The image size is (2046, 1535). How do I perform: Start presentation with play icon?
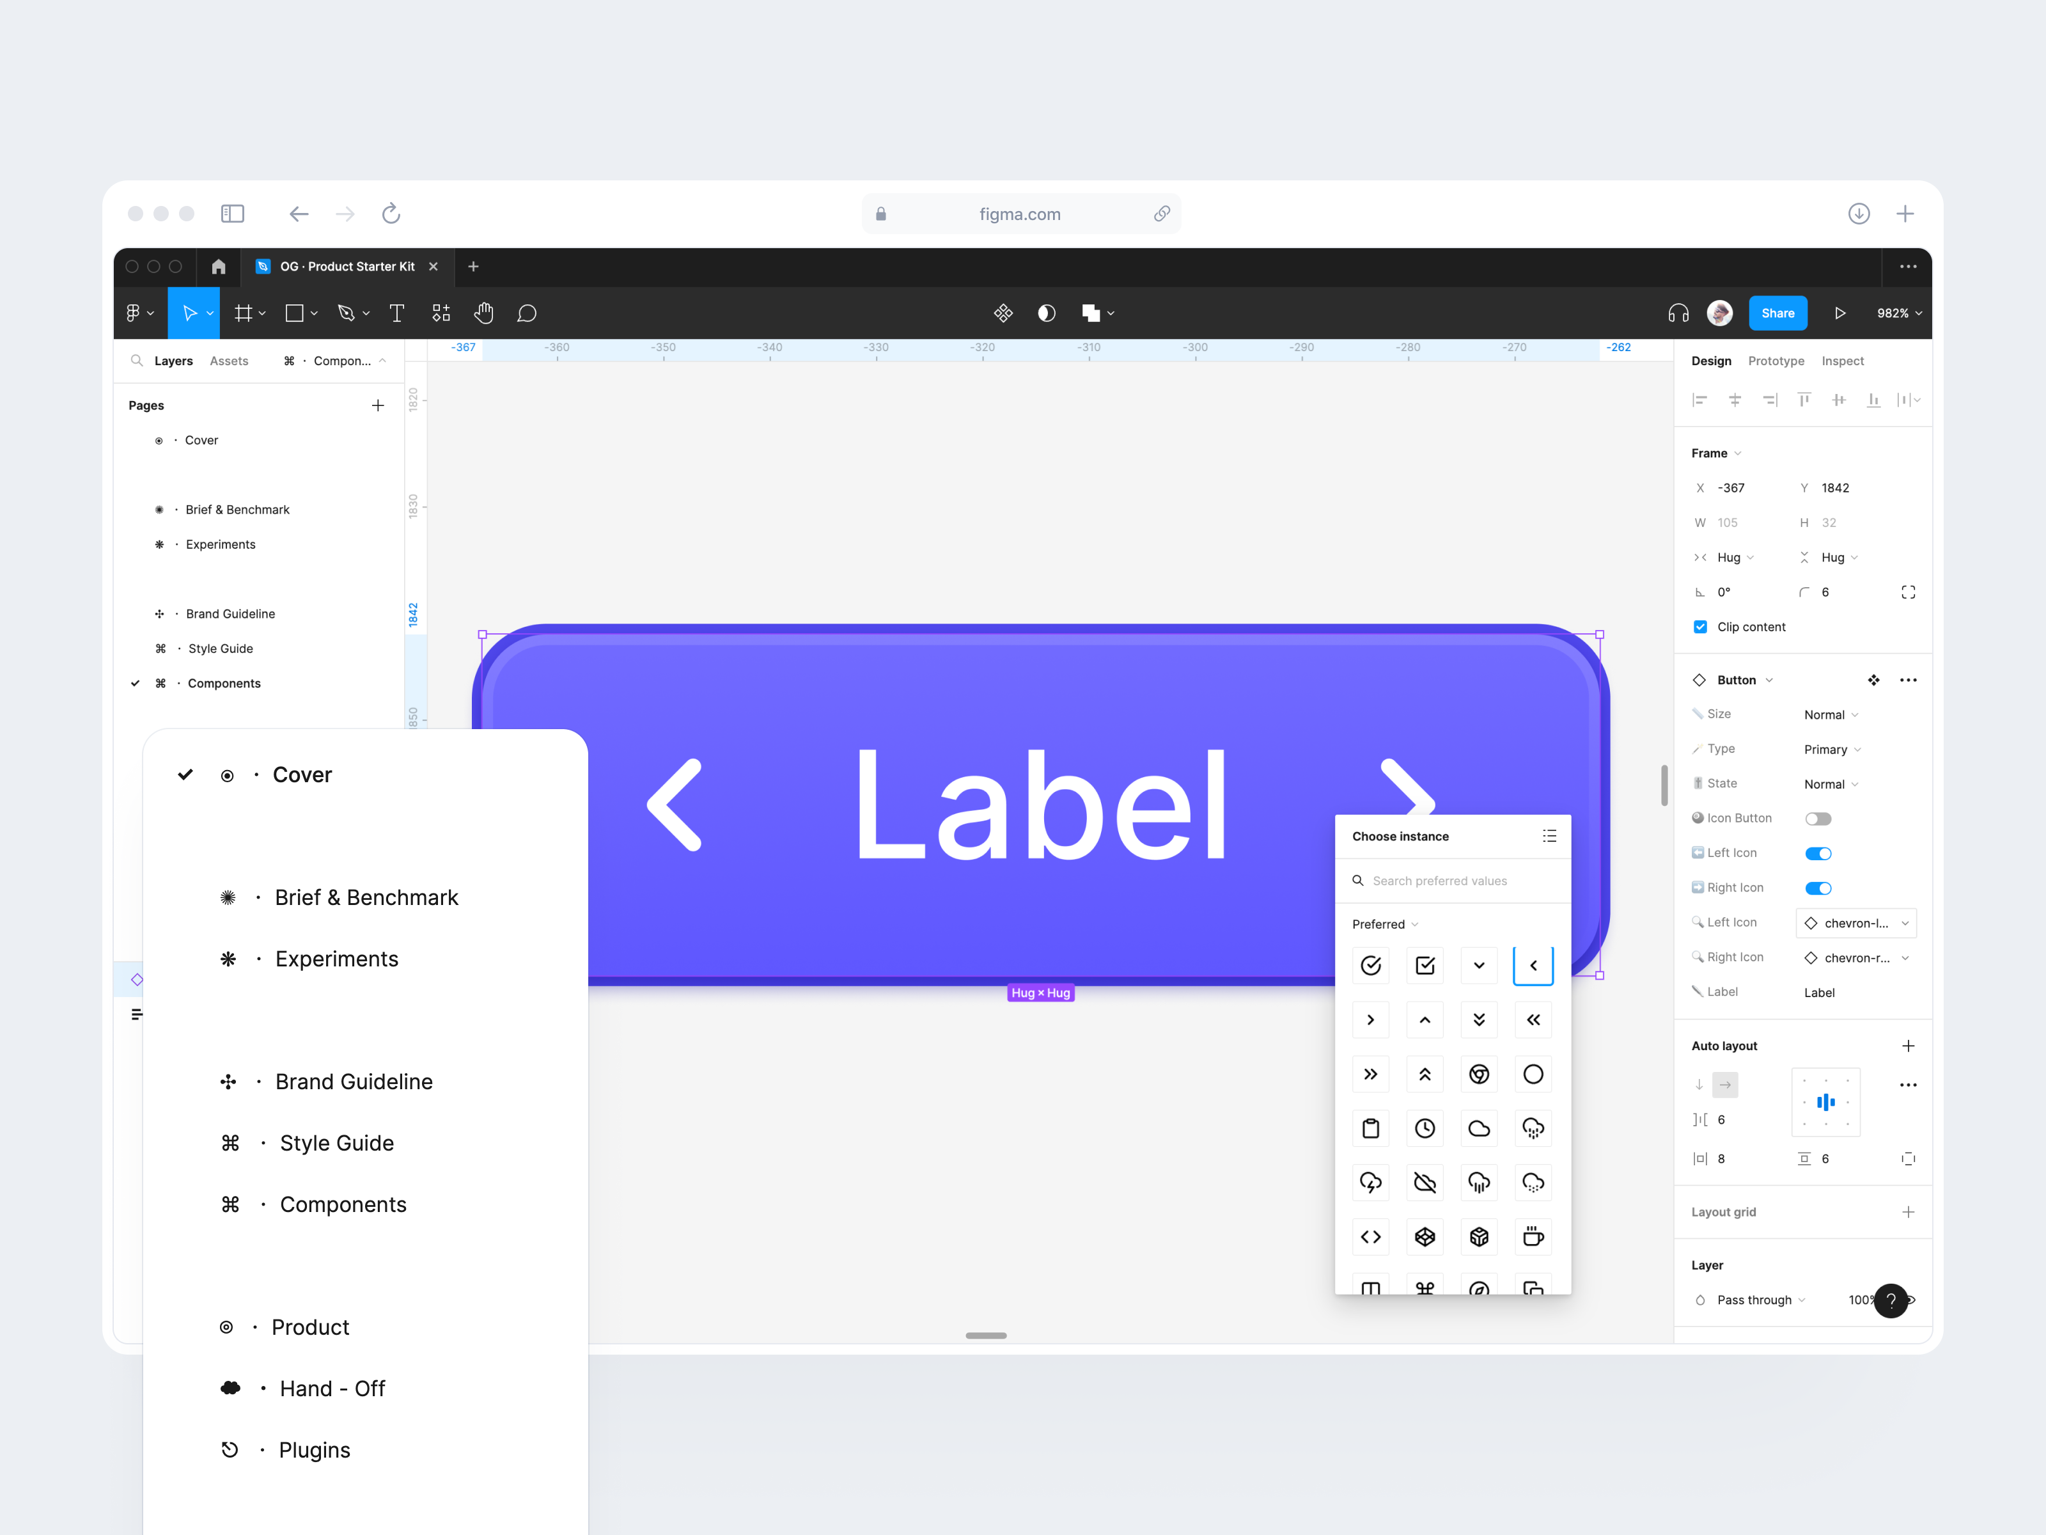(1839, 313)
